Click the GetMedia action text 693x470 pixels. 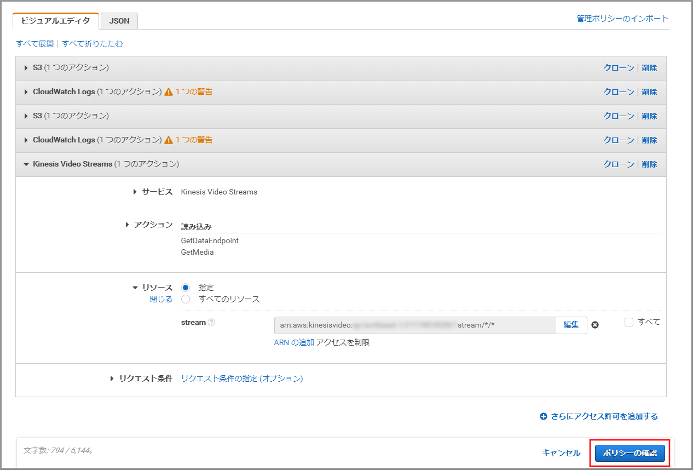click(x=197, y=253)
